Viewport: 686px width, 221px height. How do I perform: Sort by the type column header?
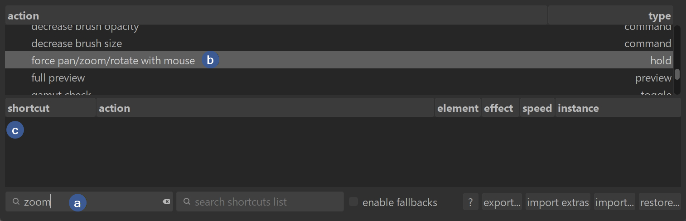(x=610, y=16)
